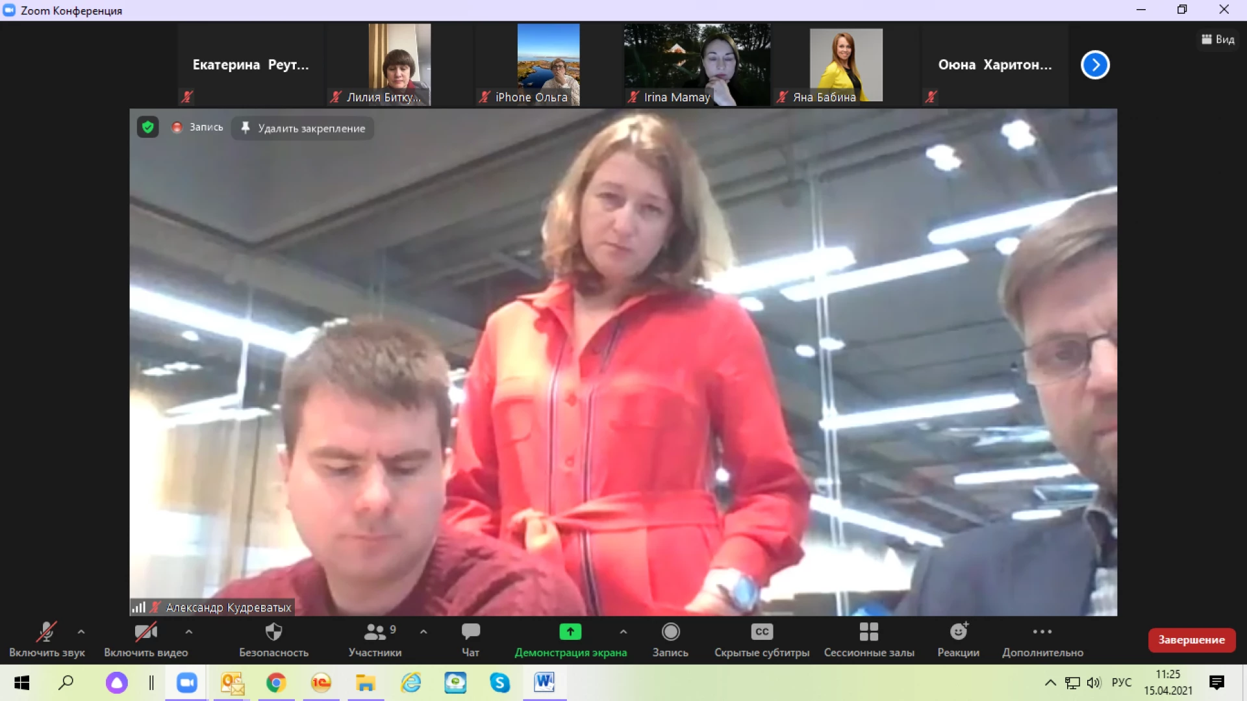This screenshot has width=1247, height=701.
Task: Open the Участники participants panel
Action: tap(375, 639)
